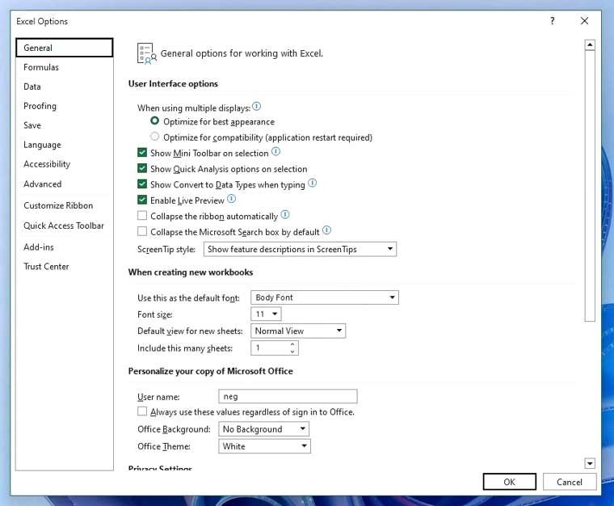The height and width of the screenshot is (506, 614).
Task: Click info icon beside Enable Live Preview
Action: click(x=231, y=199)
